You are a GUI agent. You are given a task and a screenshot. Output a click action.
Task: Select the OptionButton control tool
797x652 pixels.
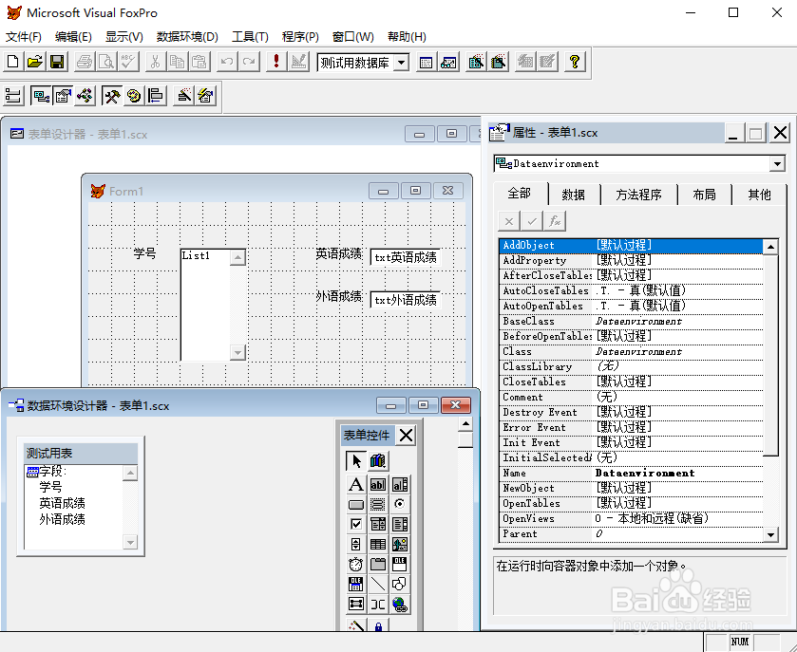click(x=398, y=504)
